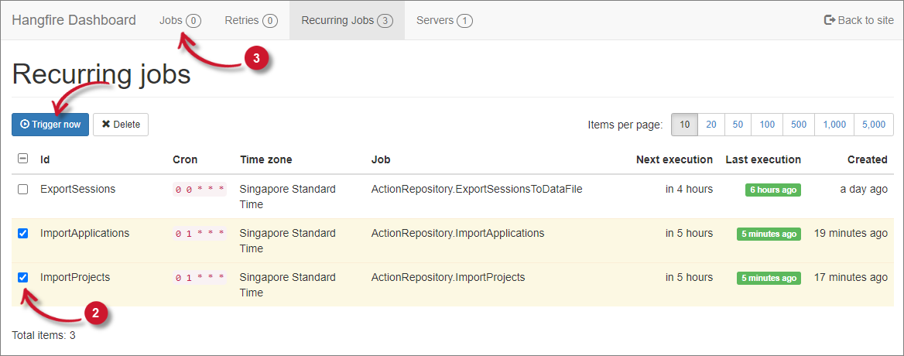
Task: Set items per page to 10
Action: pyautogui.click(x=684, y=125)
